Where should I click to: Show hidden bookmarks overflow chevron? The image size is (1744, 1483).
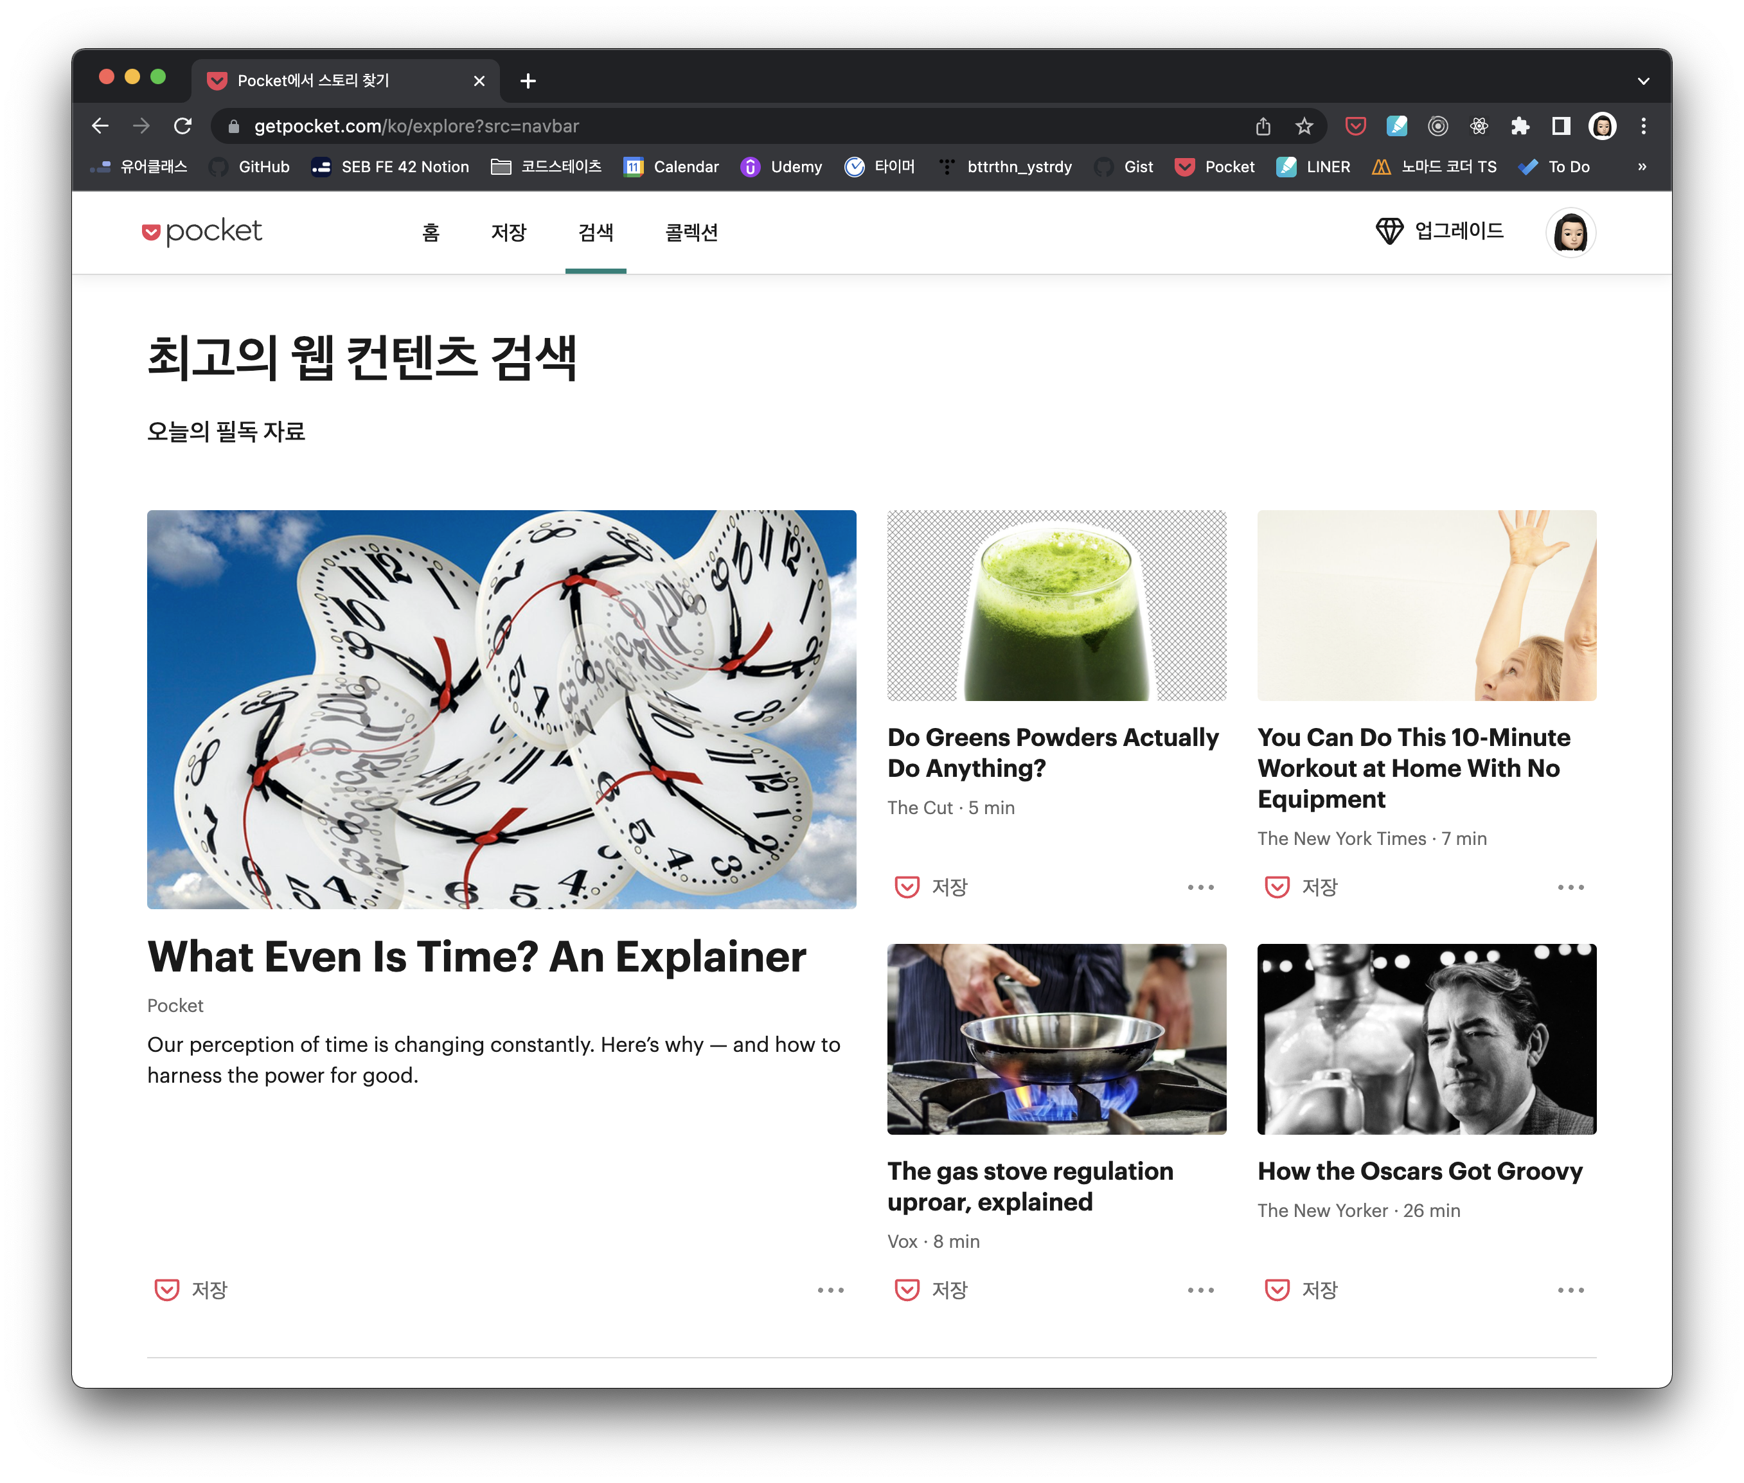(1641, 166)
